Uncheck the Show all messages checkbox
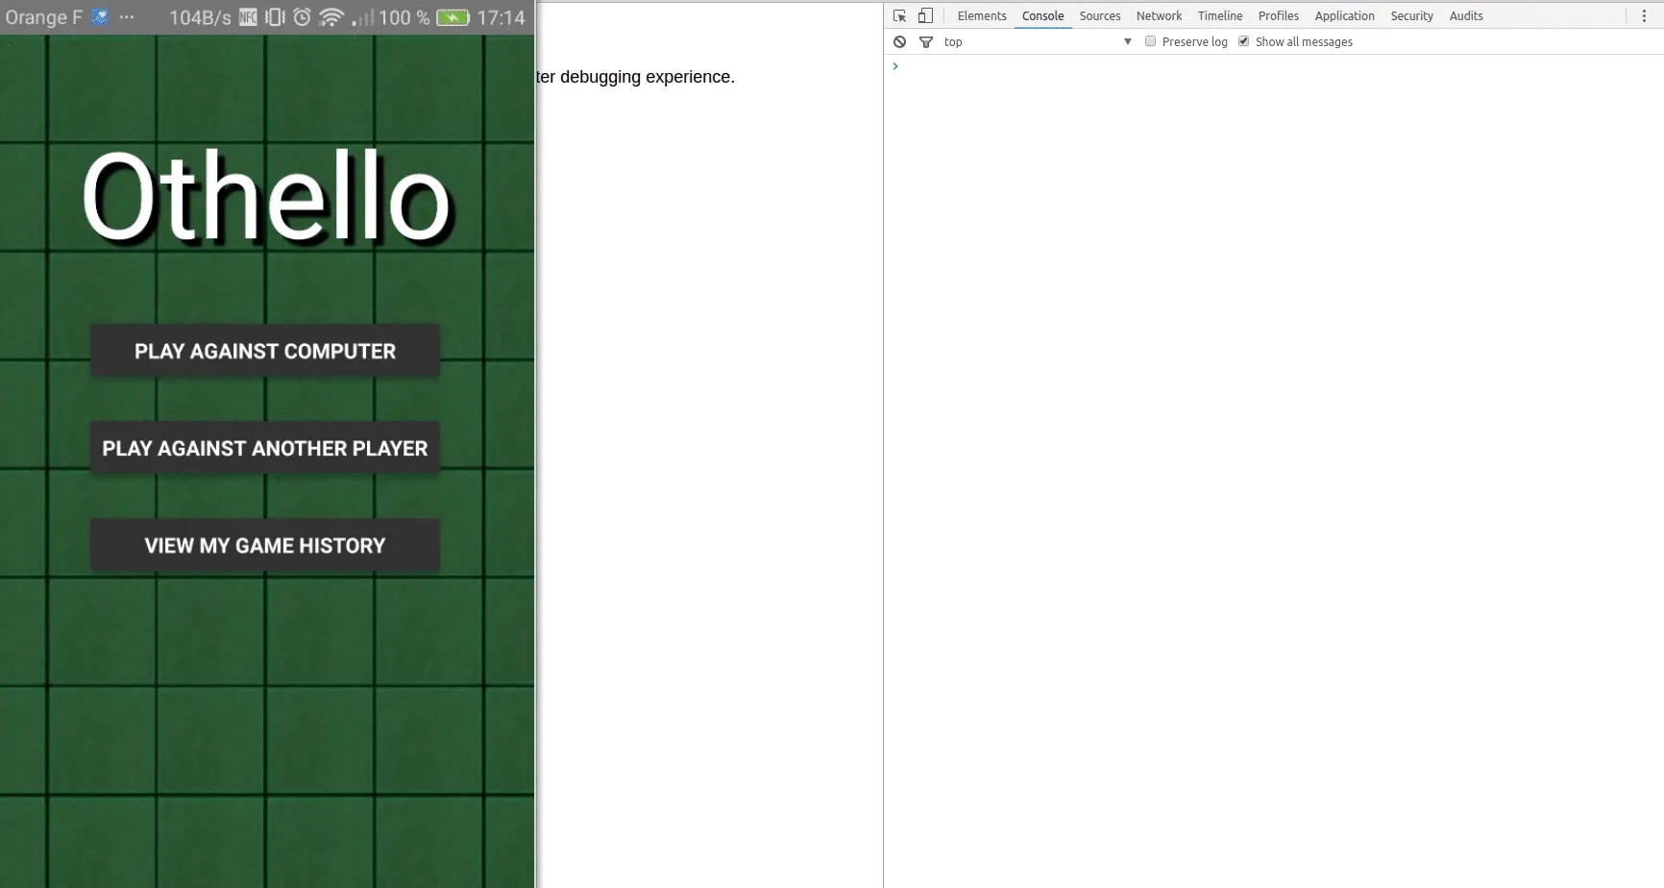Image resolution: width=1664 pixels, height=888 pixels. click(x=1243, y=41)
